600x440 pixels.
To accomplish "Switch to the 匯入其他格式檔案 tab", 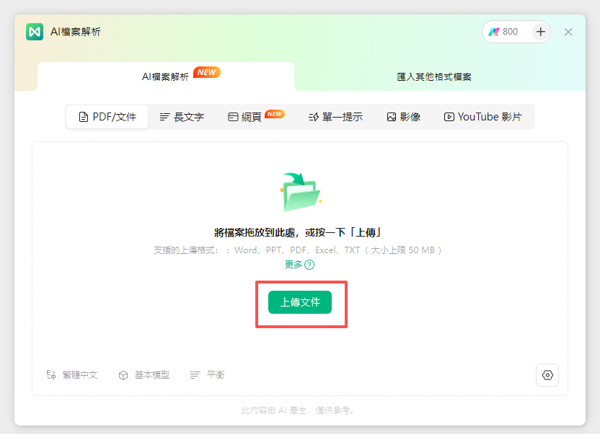I will click(x=434, y=76).
